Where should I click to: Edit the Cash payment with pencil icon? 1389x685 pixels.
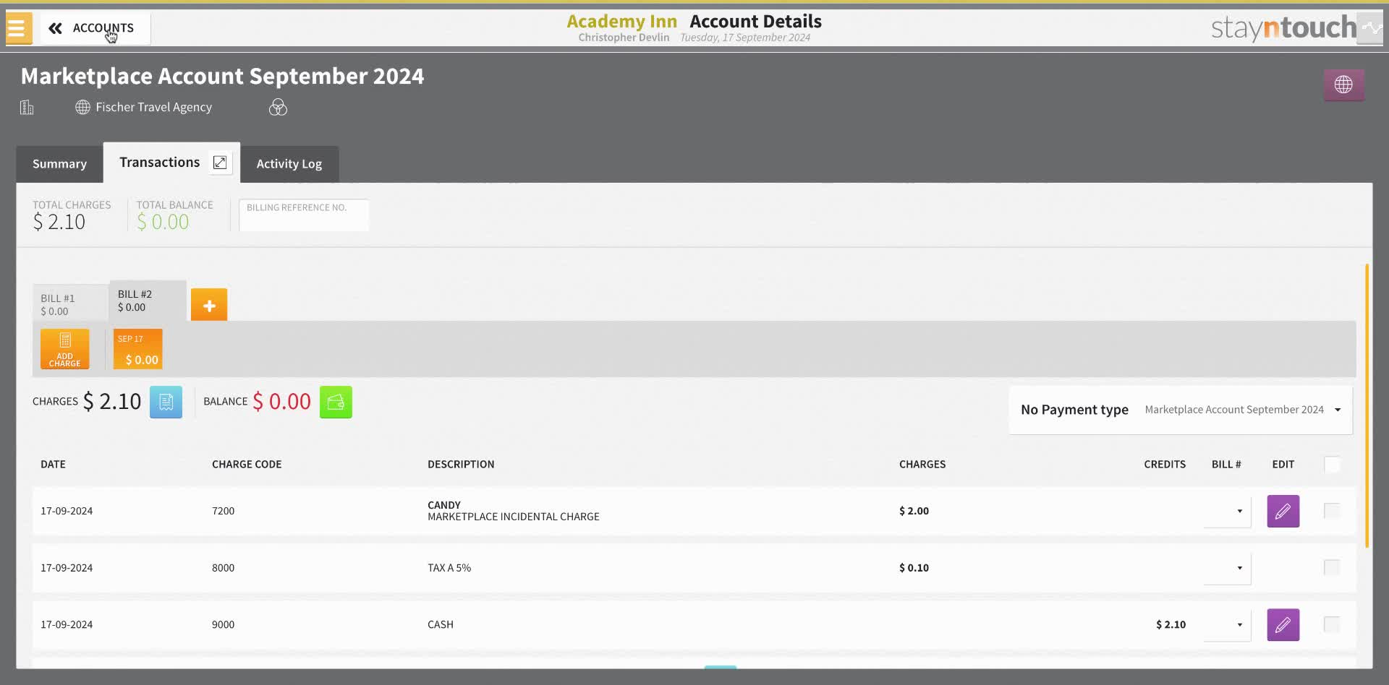1283,625
